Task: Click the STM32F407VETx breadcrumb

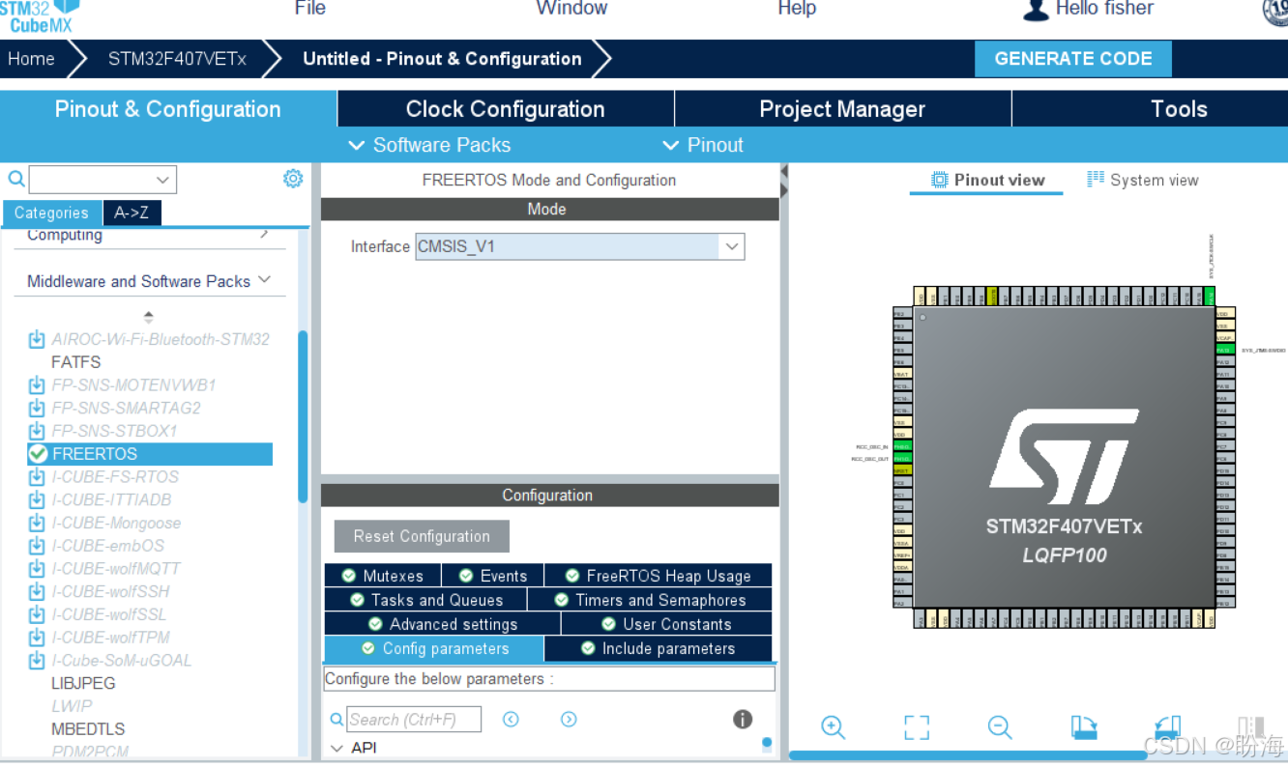Action: [177, 59]
